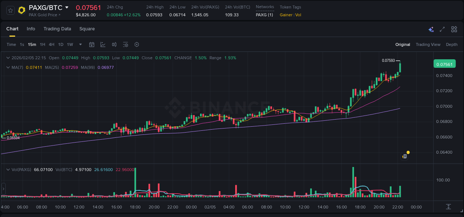Open the PAXG/BTC pair selector dropdown
This screenshot has height=217, width=464.
pyautogui.click(x=67, y=7)
